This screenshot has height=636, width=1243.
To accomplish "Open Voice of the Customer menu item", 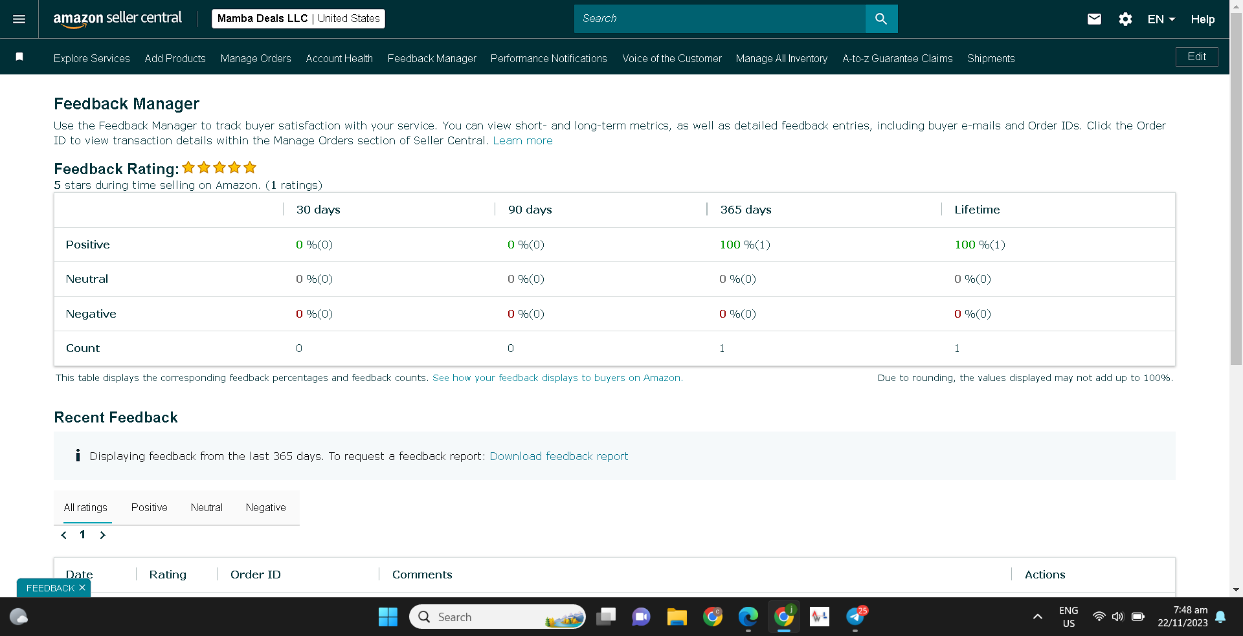I will (x=672, y=58).
